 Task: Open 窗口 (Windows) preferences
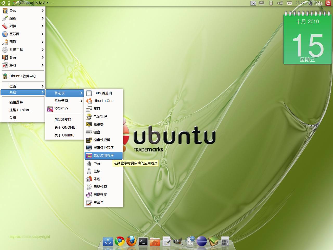[104, 109]
